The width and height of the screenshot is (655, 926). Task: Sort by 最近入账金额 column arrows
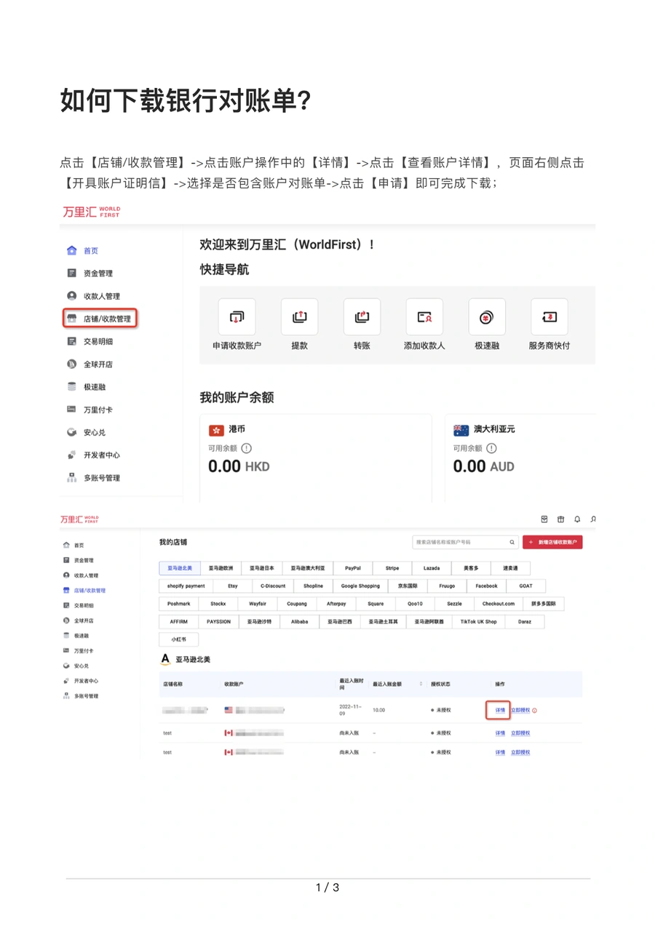(421, 684)
